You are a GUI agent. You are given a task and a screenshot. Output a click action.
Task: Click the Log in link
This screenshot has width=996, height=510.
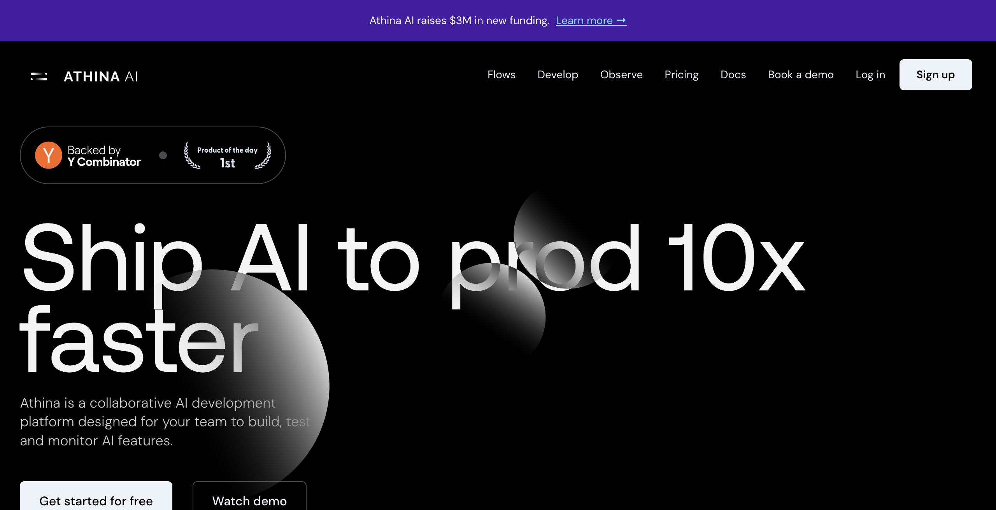click(870, 75)
